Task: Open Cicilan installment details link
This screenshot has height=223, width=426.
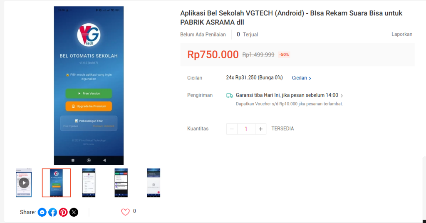Action: pos(302,78)
